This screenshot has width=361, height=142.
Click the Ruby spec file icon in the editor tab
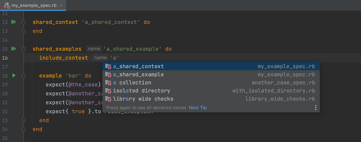tap(6, 5)
